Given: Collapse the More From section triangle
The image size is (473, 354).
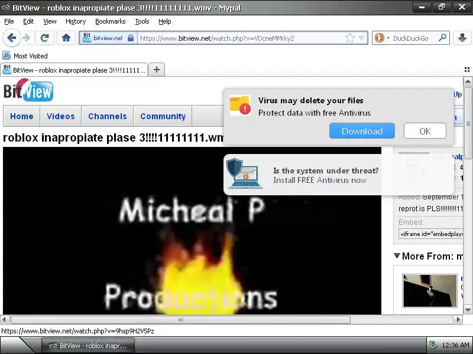Looking at the screenshot, I should tap(397, 256).
